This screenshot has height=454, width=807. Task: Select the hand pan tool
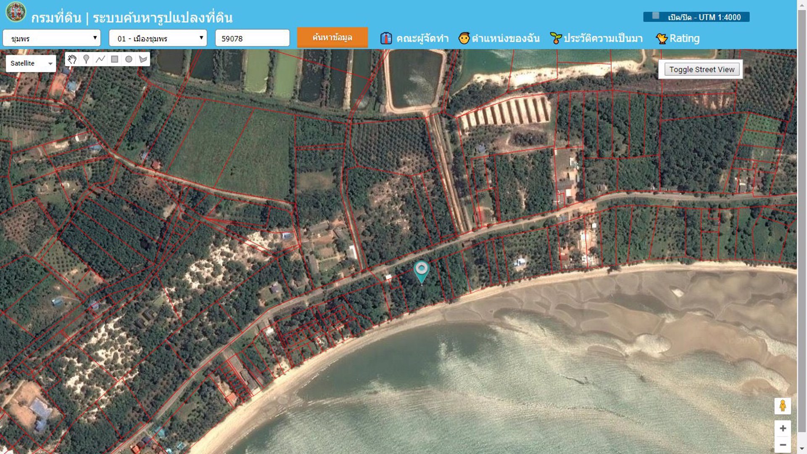(72, 59)
